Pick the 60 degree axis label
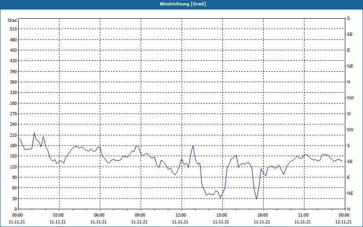This screenshot has height=227, width=363. [15, 188]
